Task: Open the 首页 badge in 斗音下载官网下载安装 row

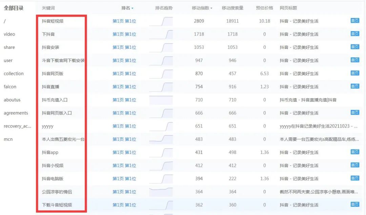Action: (355, 60)
